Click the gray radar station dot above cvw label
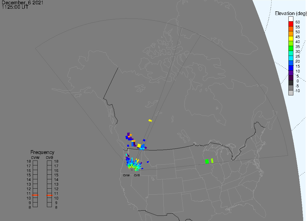Screen dimensions: 307x221 pos(132,170)
